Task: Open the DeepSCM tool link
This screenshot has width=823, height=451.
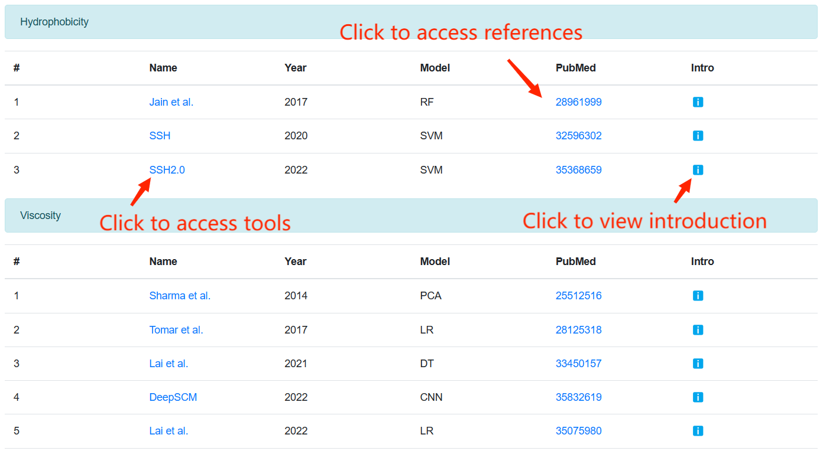Action: (x=173, y=397)
